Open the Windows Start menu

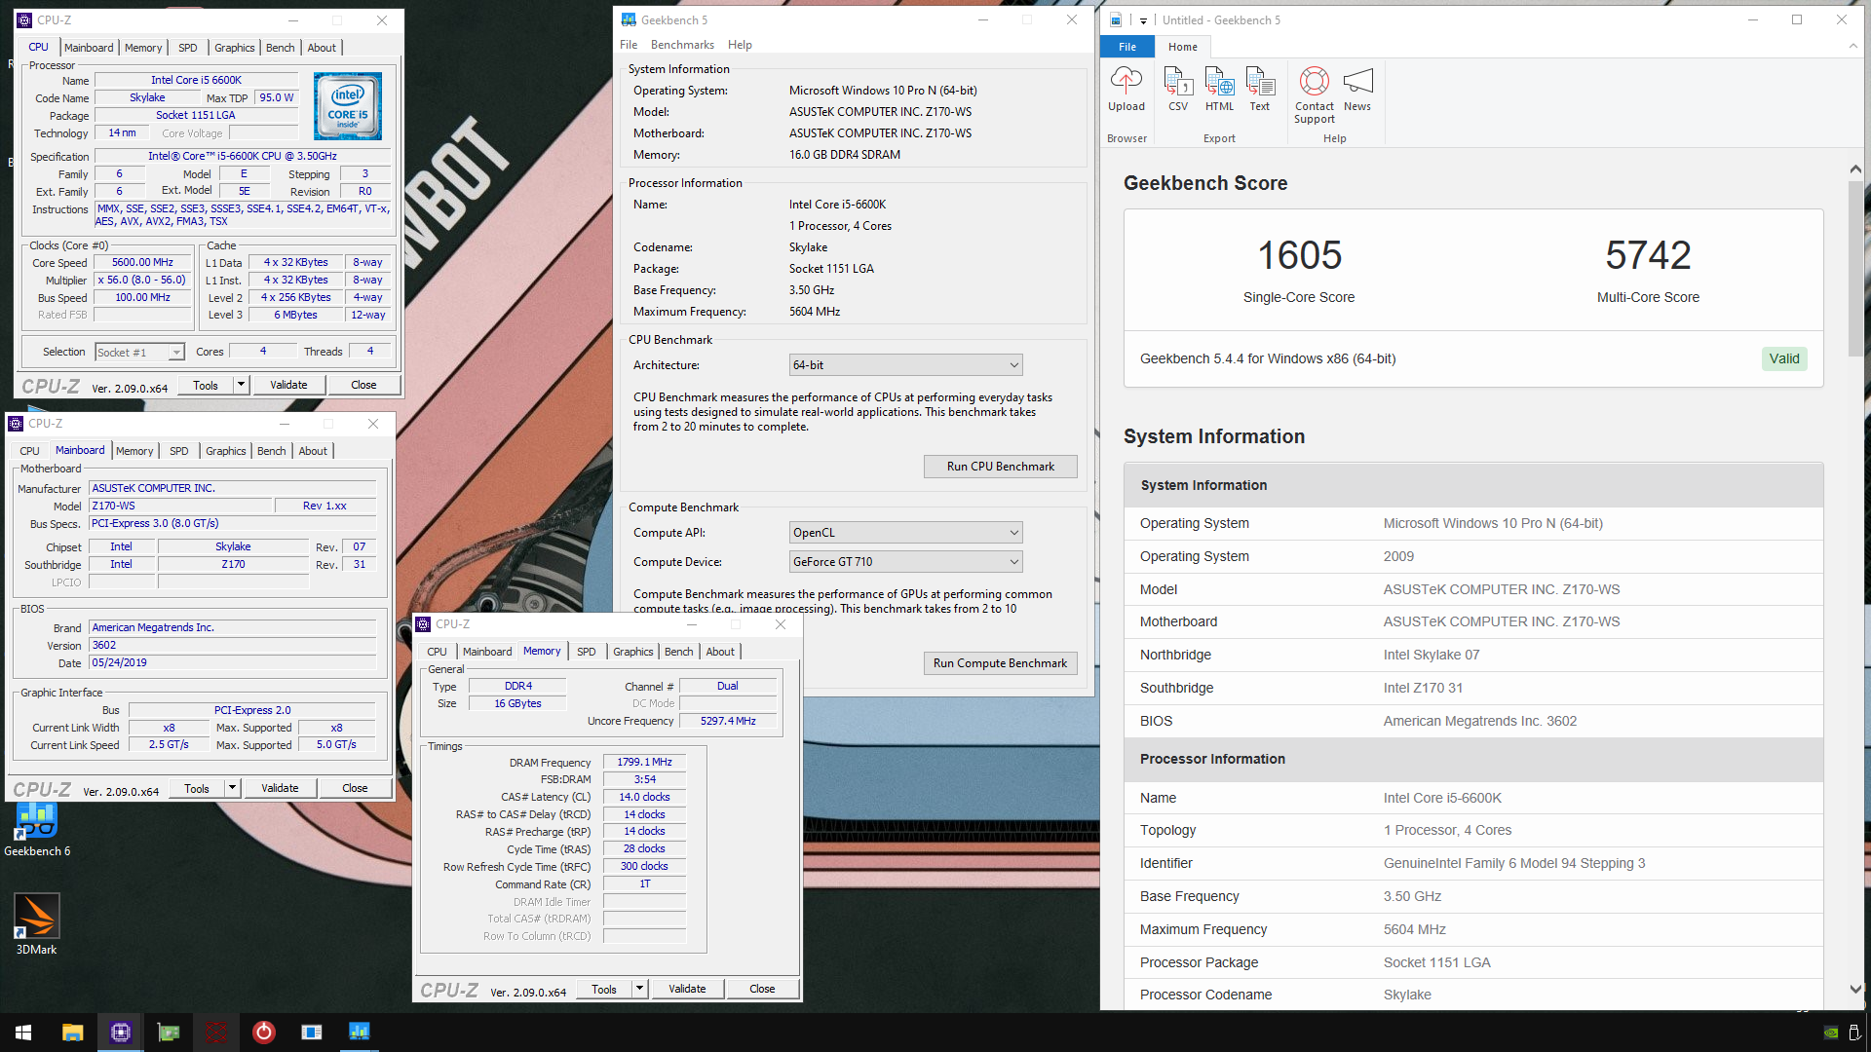click(x=23, y=1032)
